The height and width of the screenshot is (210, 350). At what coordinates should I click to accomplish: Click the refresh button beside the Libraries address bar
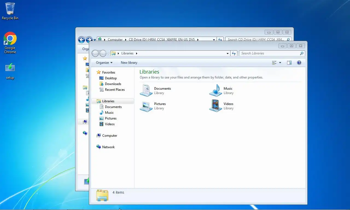(234, 53)
